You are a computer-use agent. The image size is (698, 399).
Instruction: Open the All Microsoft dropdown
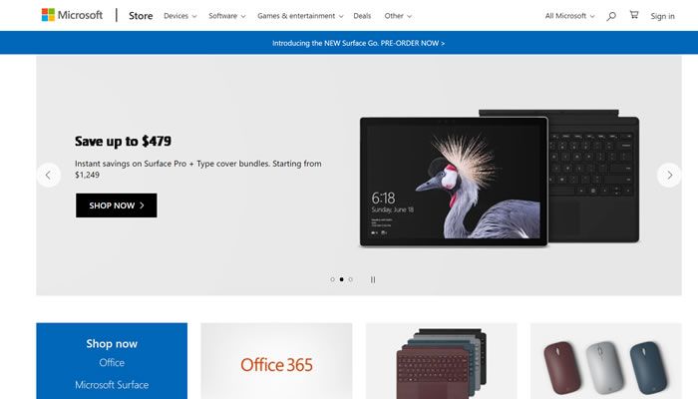tap(569, 16)
